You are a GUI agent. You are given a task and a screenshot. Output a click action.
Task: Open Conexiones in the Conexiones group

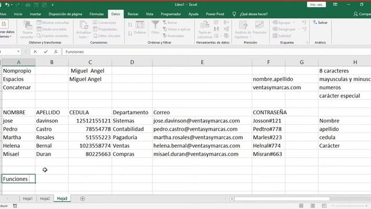[x=104, y=23]
